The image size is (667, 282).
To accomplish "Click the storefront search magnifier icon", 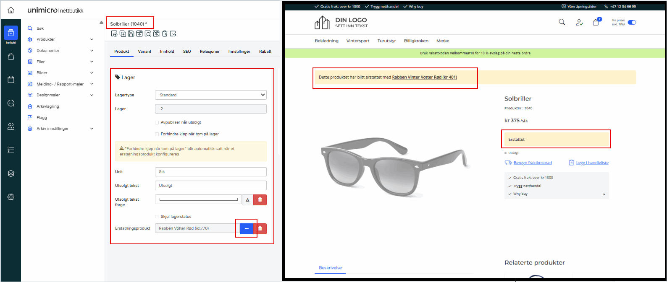I will [x=562, y=22].
